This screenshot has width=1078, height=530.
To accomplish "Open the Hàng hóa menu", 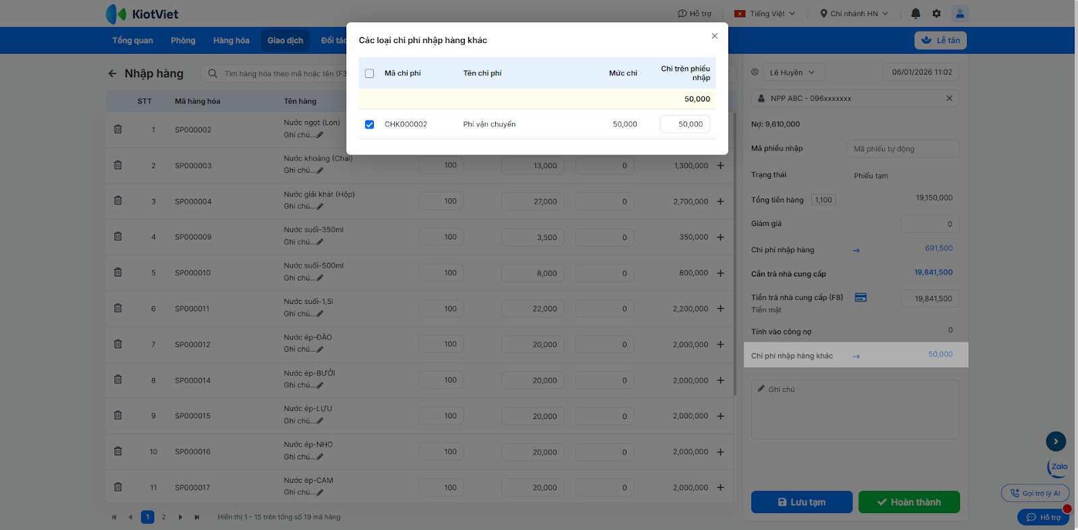I will [x=231, y=40].
